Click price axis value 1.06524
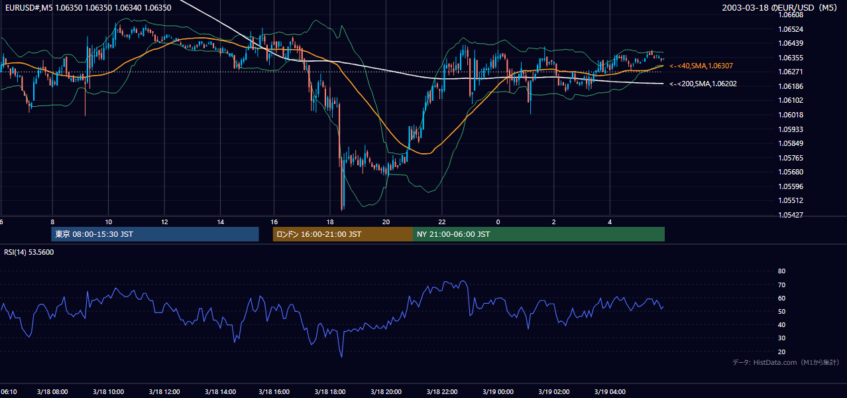 (x=791, y=29)
